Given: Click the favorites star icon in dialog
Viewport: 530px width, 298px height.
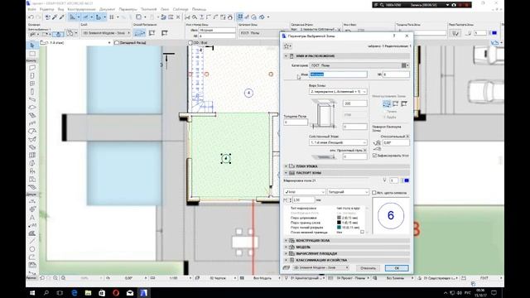Looking at the screenshot, I should (x=287, y=46).
